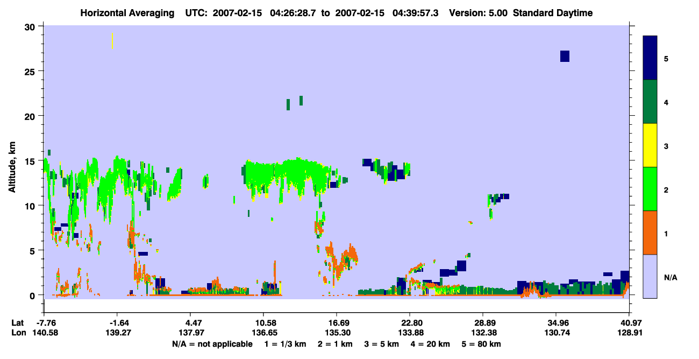Click the y-axis tick label 15
The height and width of the screenshot is (359, 699).
30,161
